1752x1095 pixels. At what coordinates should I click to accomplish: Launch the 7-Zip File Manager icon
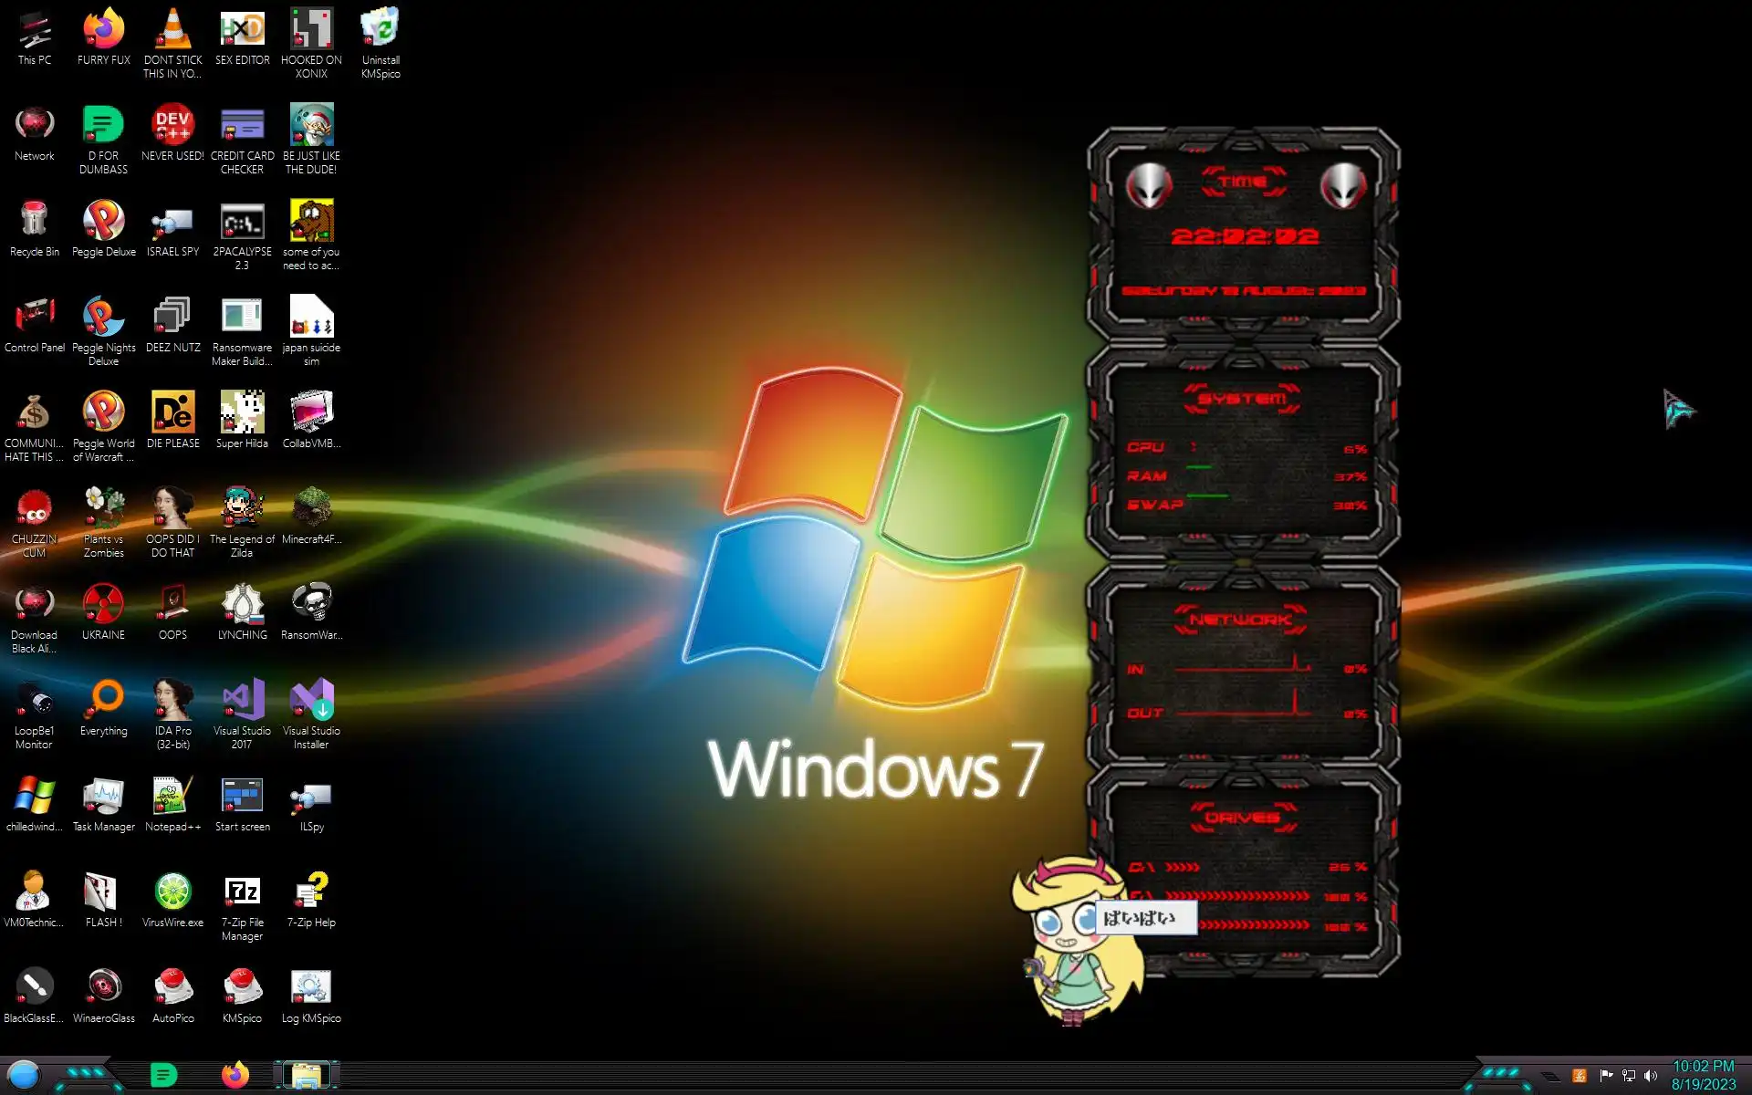pos(242,892)
